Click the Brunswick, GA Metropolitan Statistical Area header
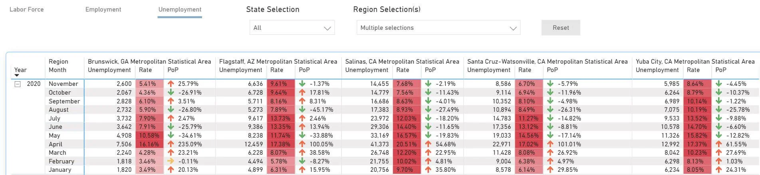 [149, 62]
